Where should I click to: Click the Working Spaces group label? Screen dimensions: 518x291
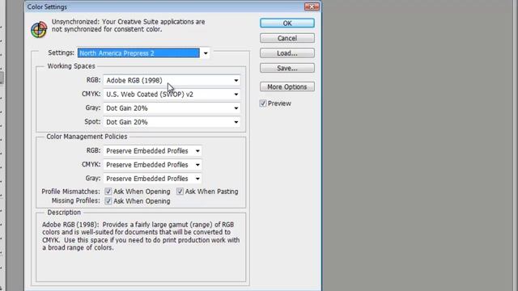pos(71,66)
